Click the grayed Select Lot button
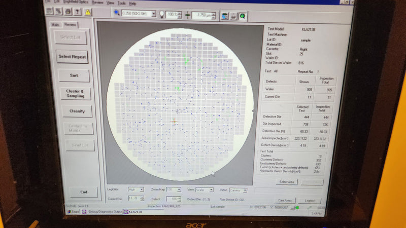The image size is (406, 228). [x=71, y=37]
